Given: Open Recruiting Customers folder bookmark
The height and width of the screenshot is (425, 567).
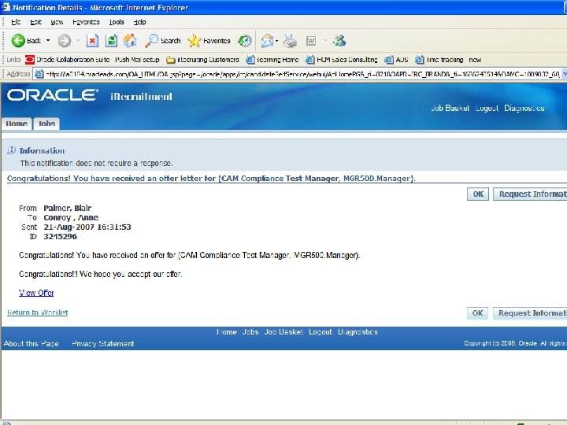Looking at the screenshot, I should (202, 60).
